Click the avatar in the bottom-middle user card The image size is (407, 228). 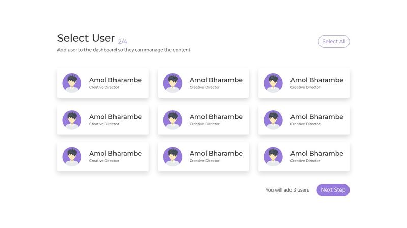tap(172, 157)
